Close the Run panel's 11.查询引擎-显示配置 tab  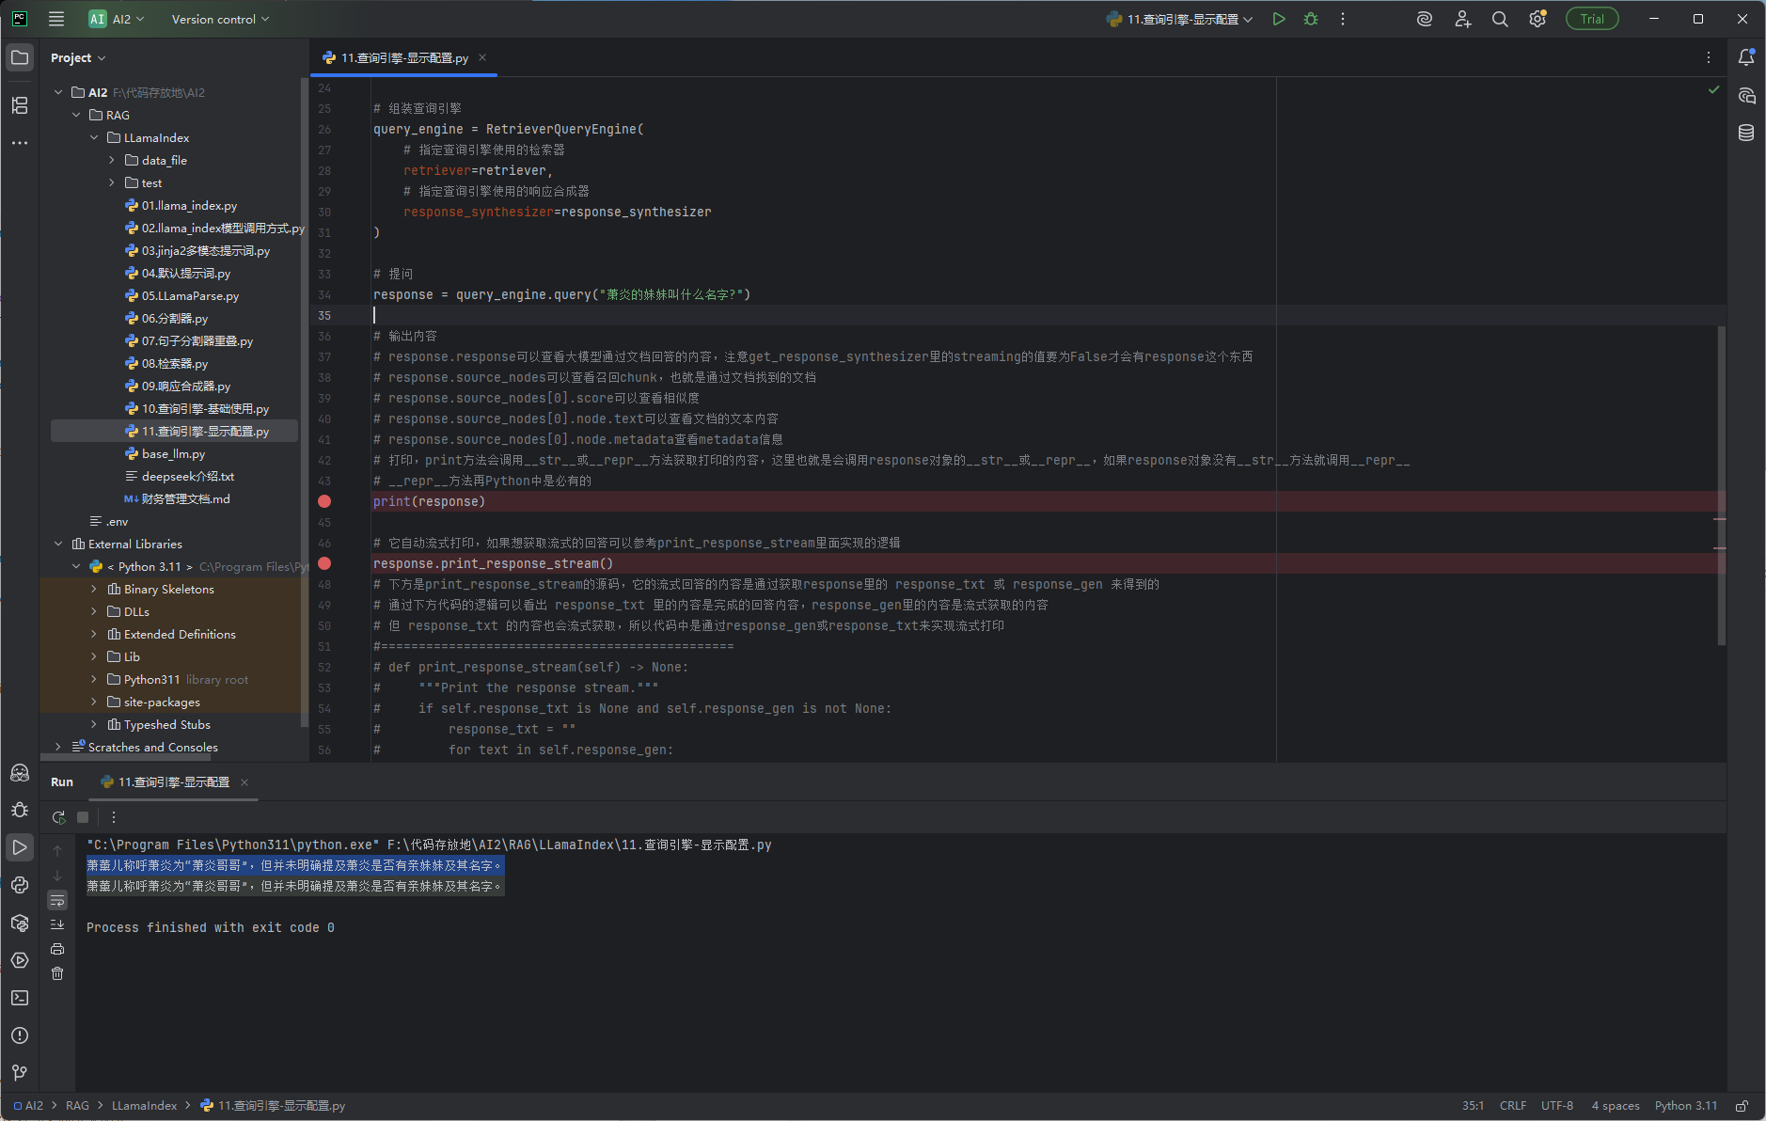[x=244, y=782]
